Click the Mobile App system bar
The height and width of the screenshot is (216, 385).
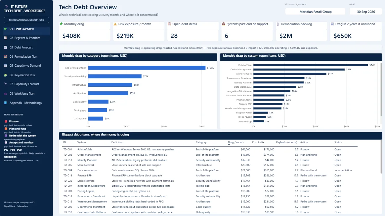(x=259, y=121)
